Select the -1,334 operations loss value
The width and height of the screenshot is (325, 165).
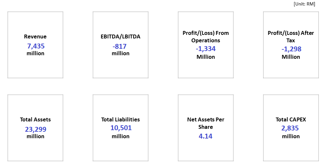pyautogui.click(x=206, y=49)
